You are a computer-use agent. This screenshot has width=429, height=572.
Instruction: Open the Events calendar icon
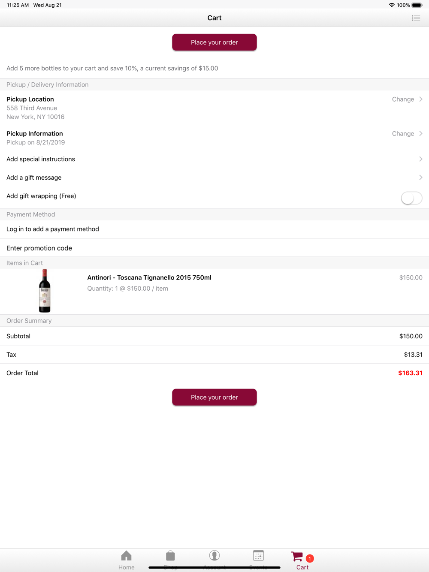pyautogui.click(x=258, y=556)
